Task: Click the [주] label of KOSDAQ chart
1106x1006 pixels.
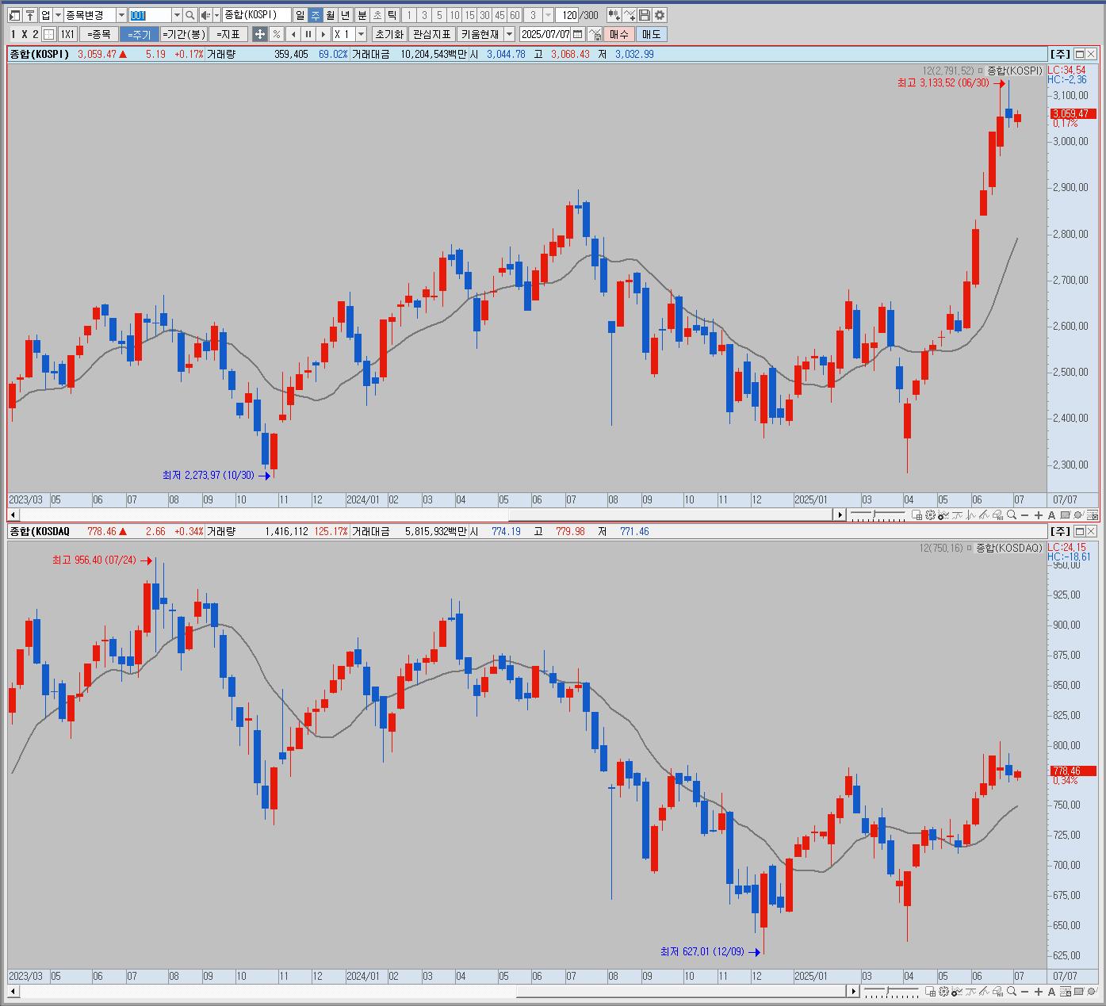Action: [1059, 531]
